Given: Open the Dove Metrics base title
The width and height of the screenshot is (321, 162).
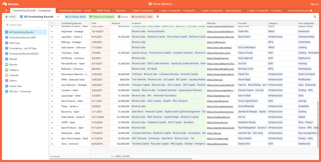Looking at the screenshot, I should click(160, 4).
